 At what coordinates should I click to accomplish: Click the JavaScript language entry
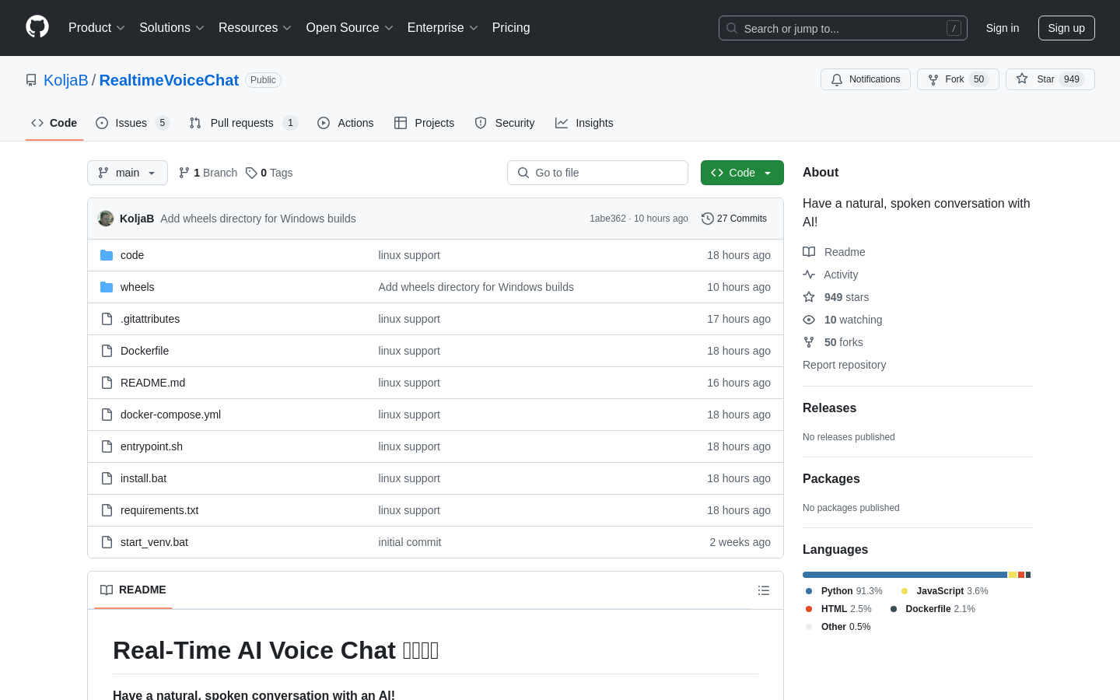(944, 591)
